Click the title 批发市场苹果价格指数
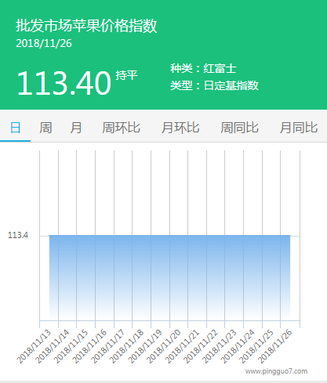 point(86,26)
